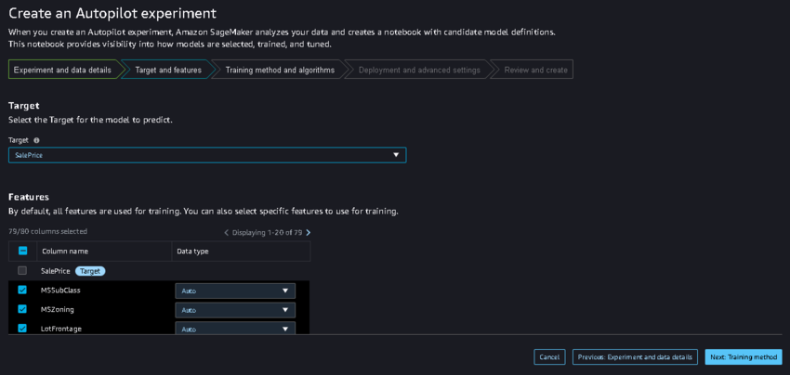Viewport: 790px width, 375px height.
Task: Click the Target info icon
Action: [36, 140]
